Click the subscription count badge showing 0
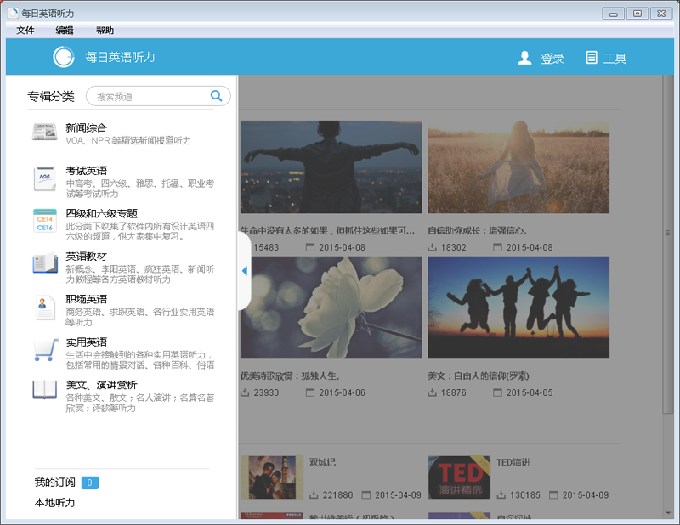680x525 pixels. (x=90, y=483)
